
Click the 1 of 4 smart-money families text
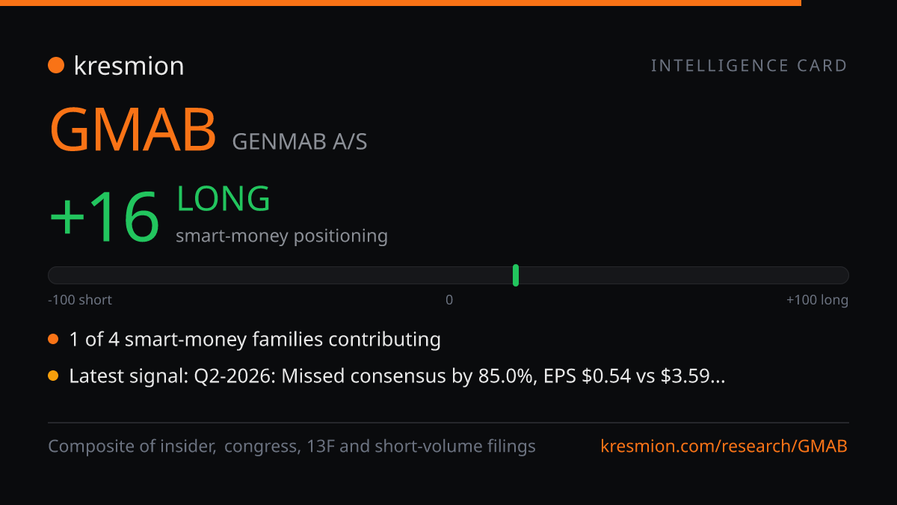pyautogui.click(x=255, y=339)
